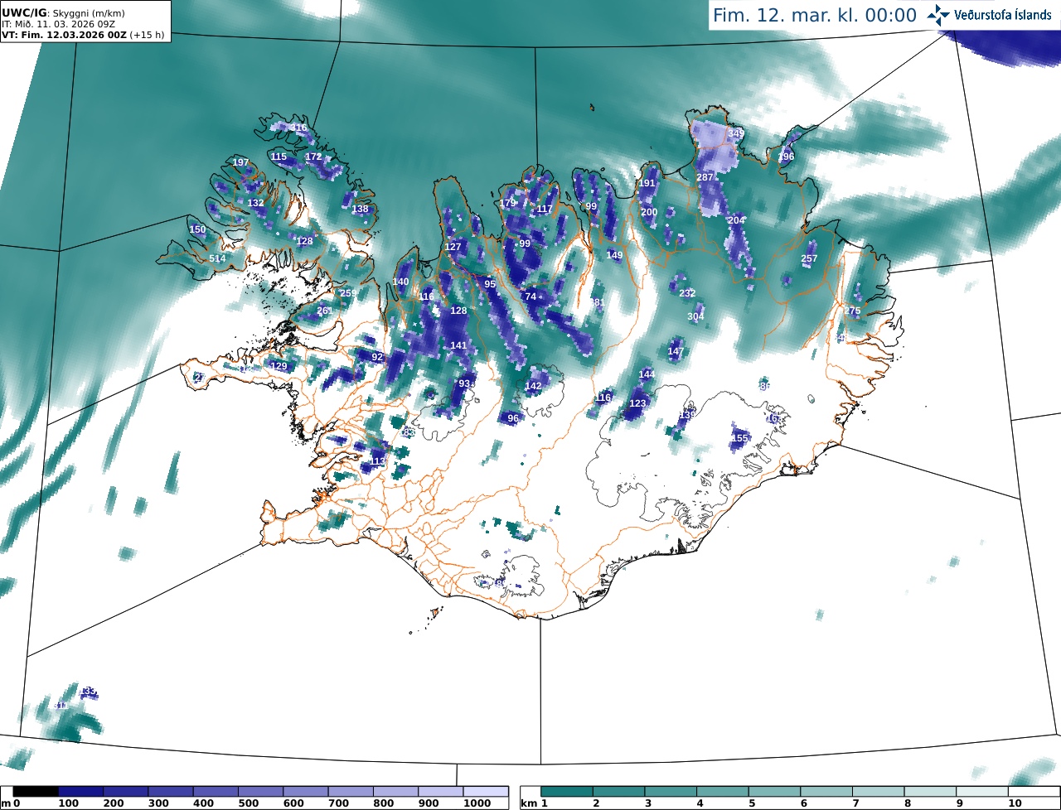Click the 259 visibility value on the map
The image size is (1061, 810).
click(348, 293)
